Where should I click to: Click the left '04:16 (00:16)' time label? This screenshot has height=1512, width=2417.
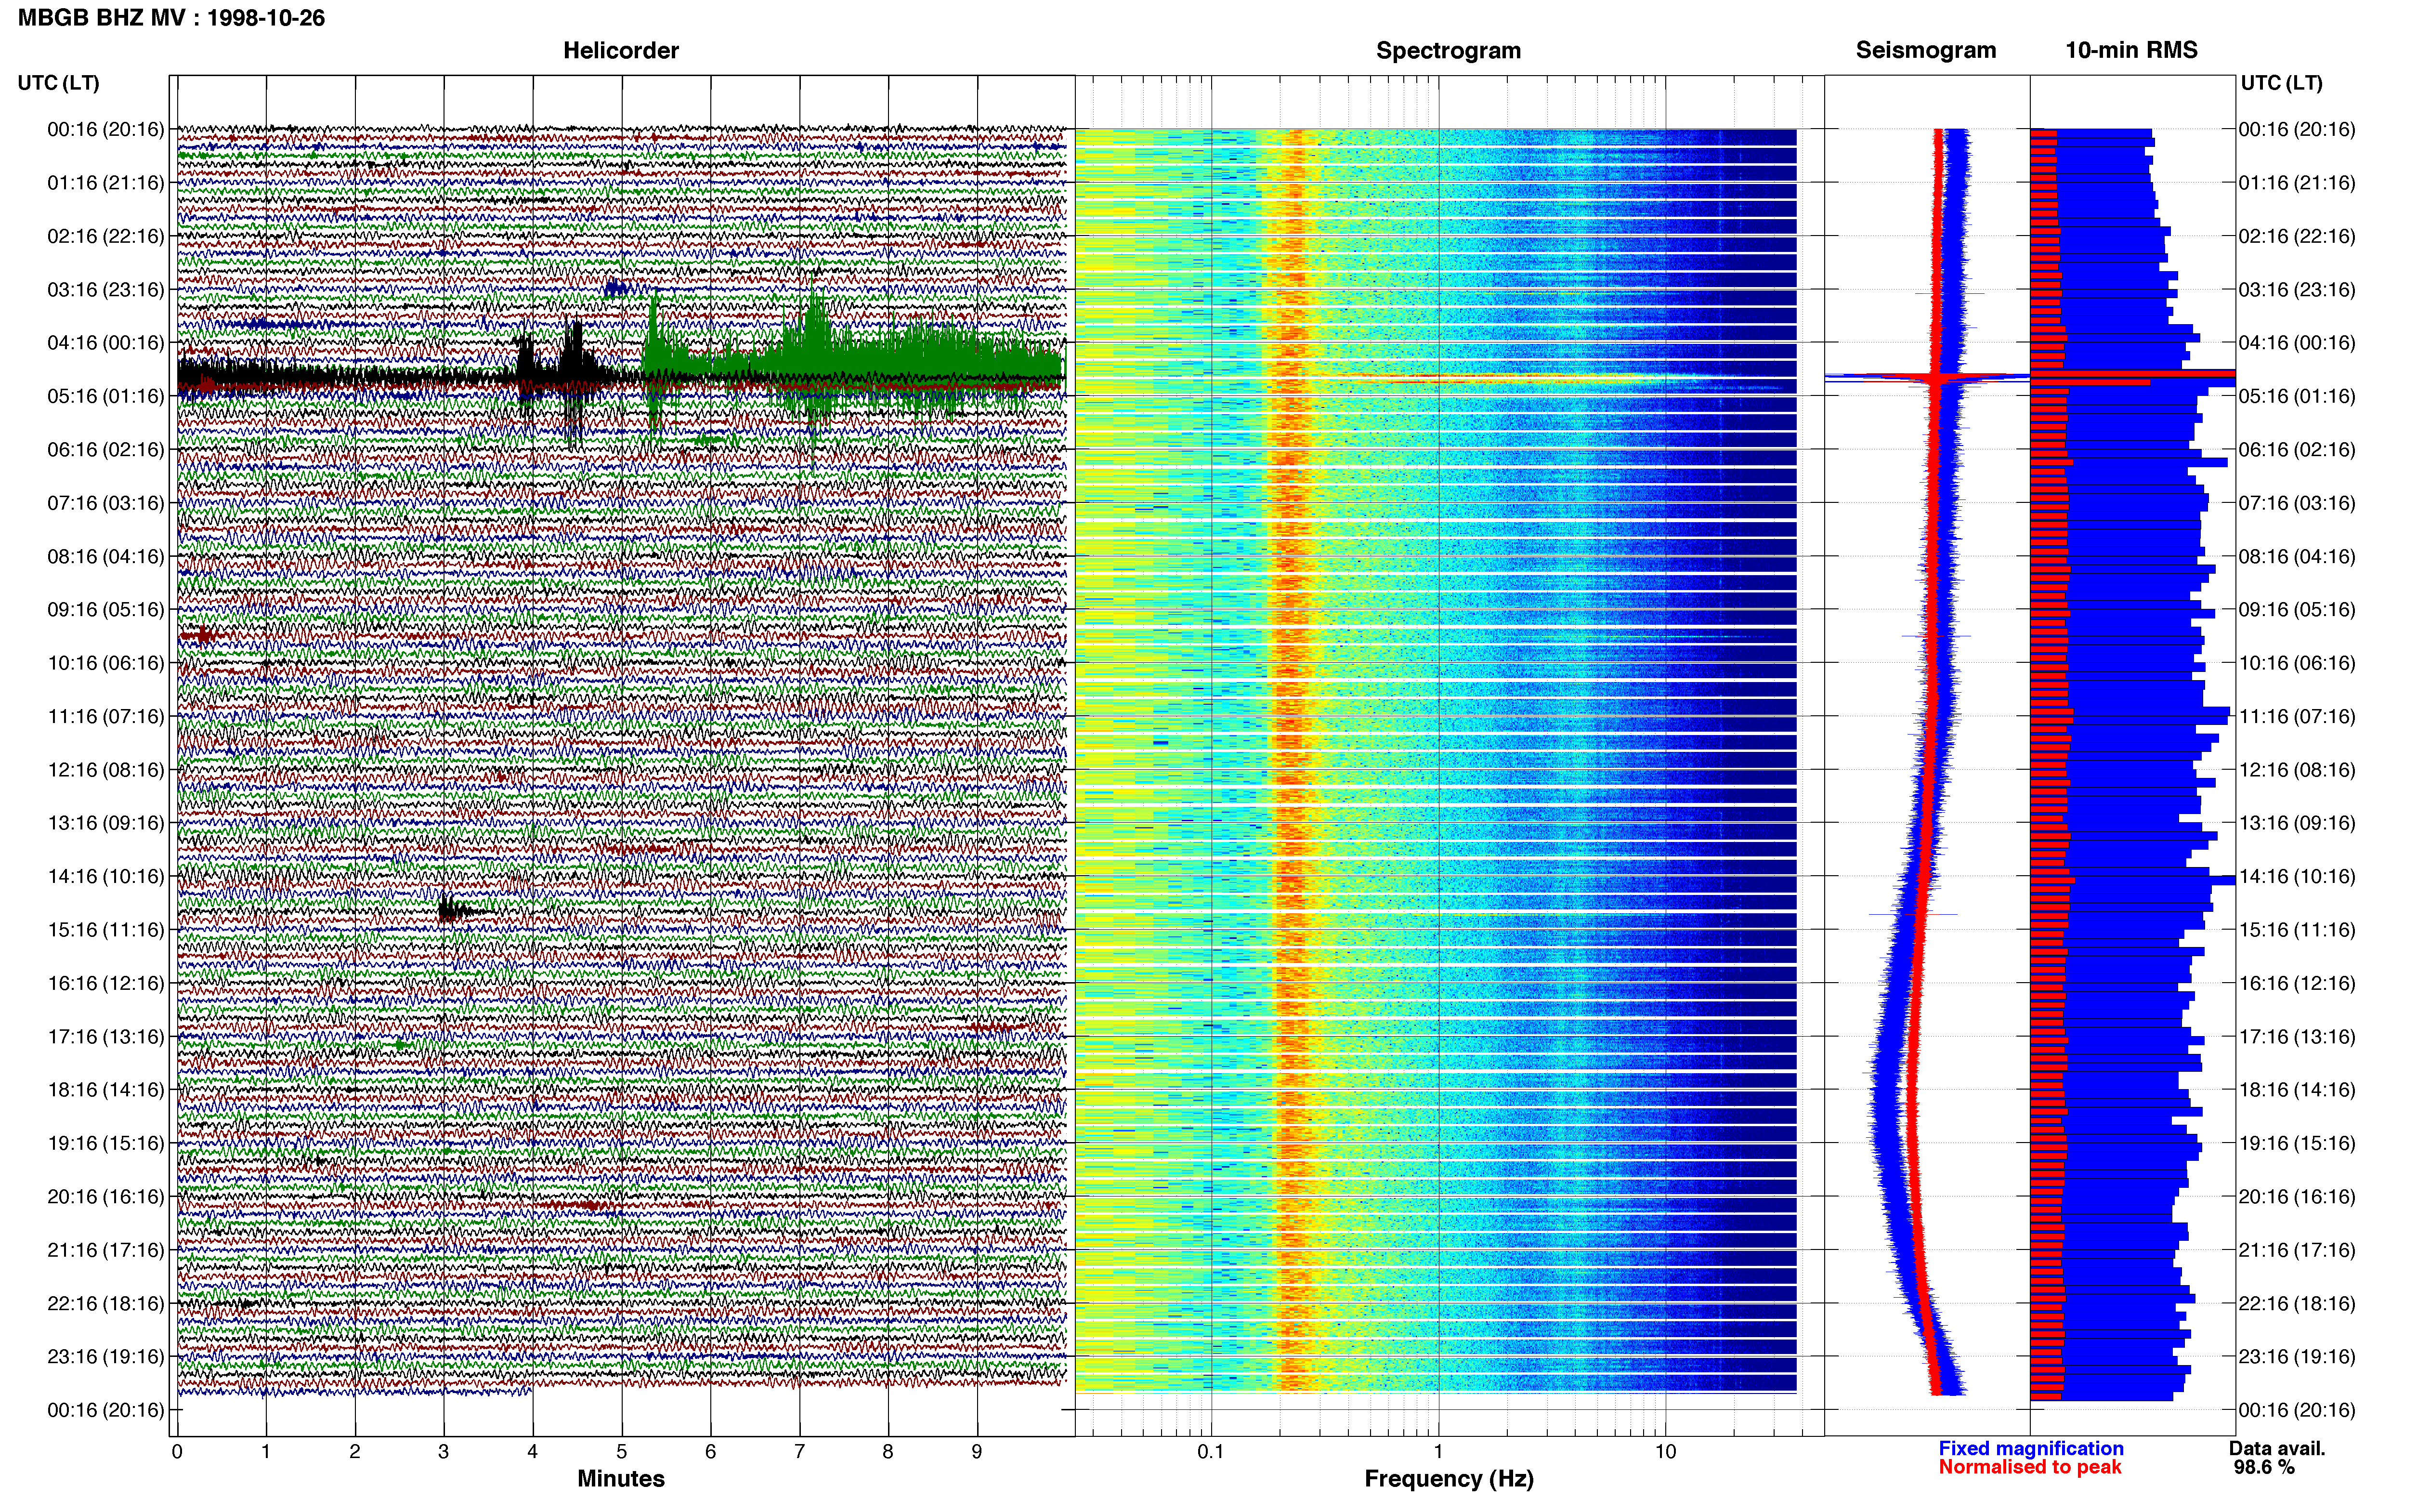105,343
